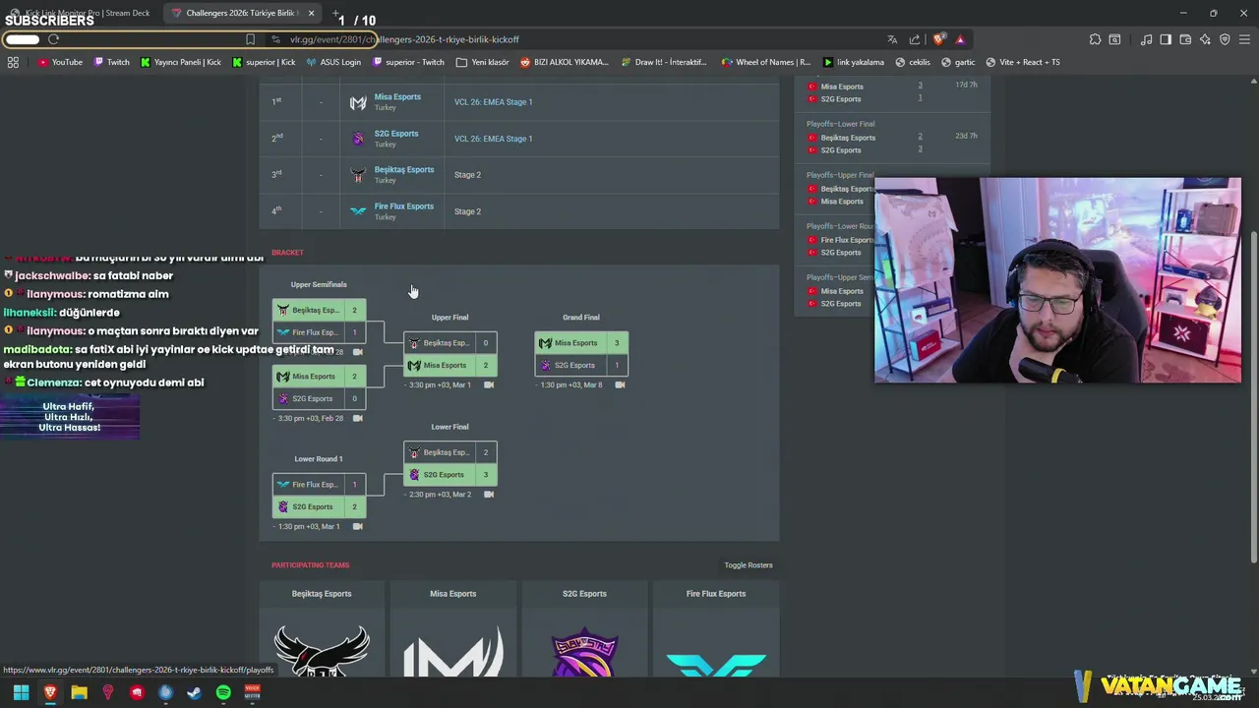Screen dimensions: 1259x708
Task: Click the Windows Start button
Action: (x=21, y=692)
